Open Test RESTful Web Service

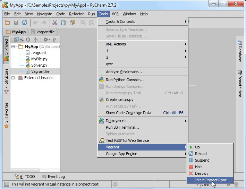(143, 140)
